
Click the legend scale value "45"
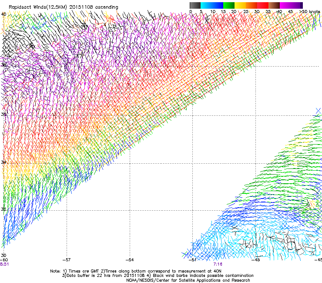click(290, 12)
